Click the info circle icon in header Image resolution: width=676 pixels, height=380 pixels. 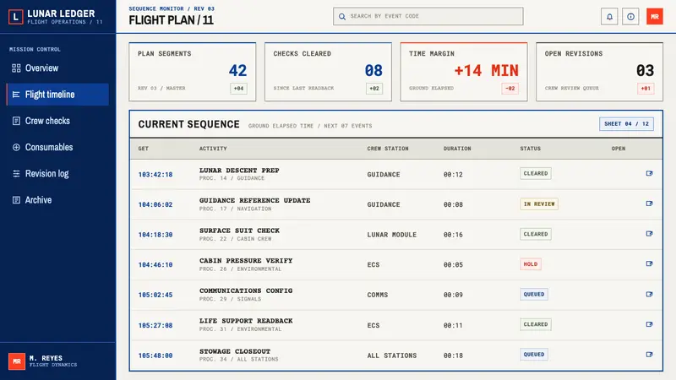tap(630, 17)
